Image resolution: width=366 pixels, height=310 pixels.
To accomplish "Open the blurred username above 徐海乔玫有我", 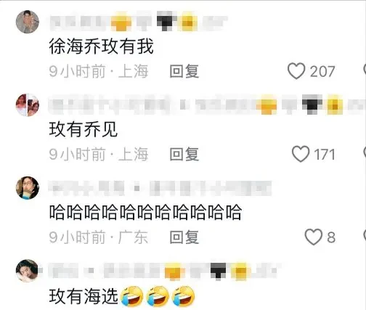I will 139,23.
